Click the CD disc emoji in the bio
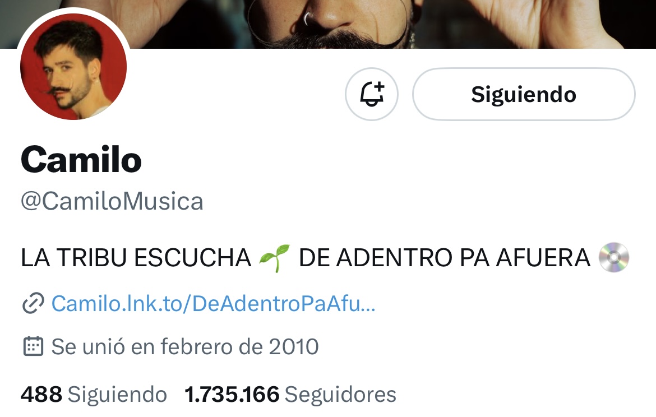656x417 pixels. click(x=614, y=258)
